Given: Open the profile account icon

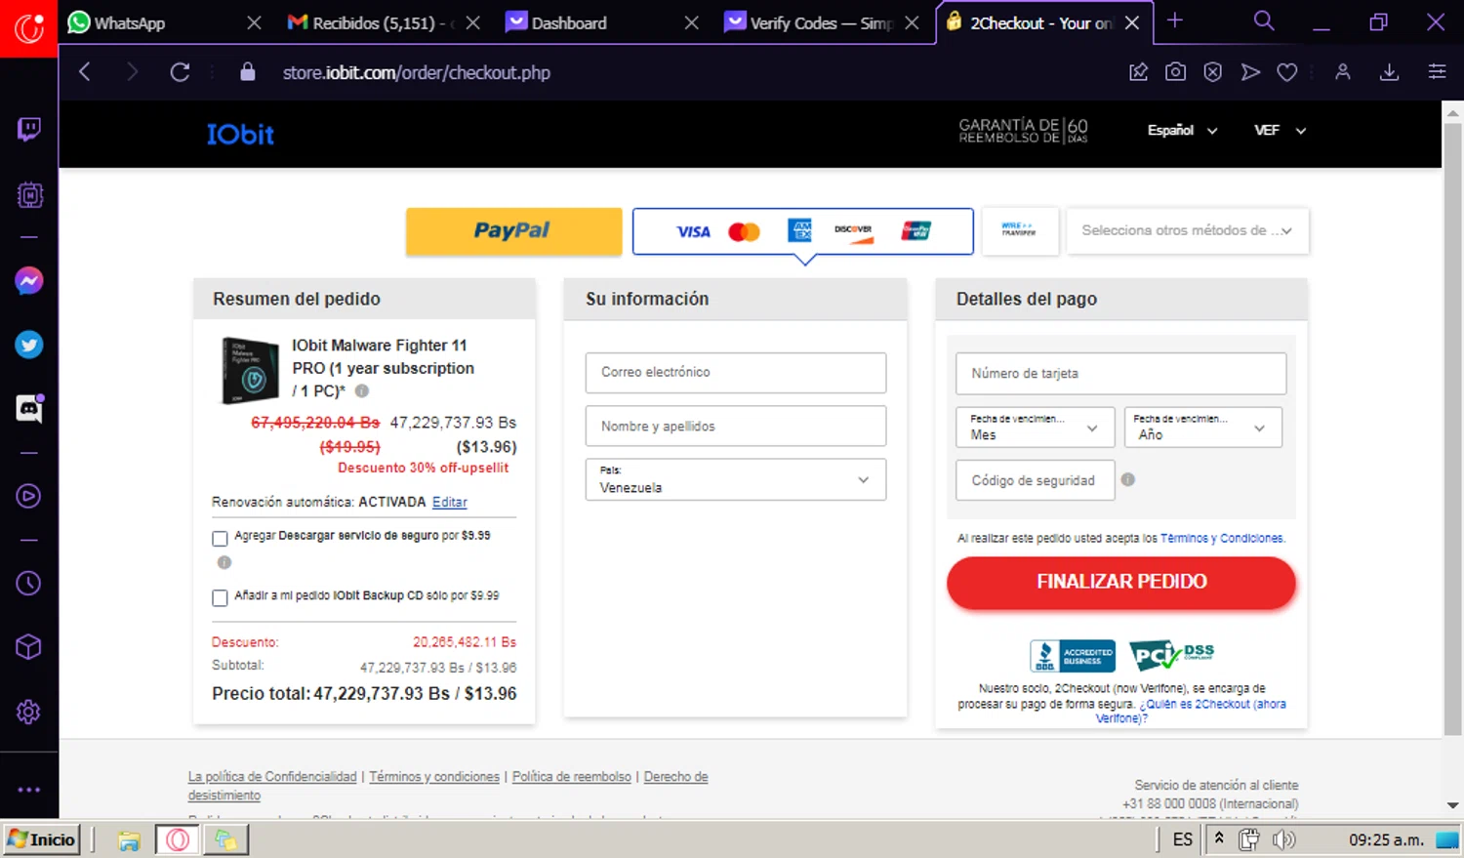Looking at the screenshot, I should click(x=1343, y=72).
